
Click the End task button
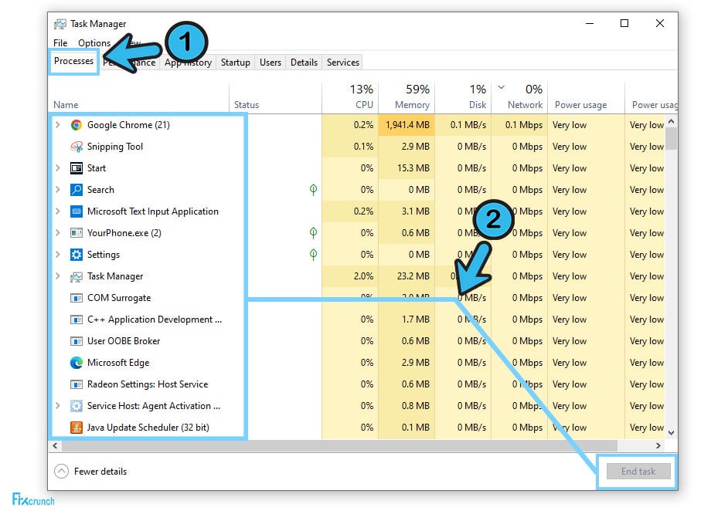coord(638,472)
